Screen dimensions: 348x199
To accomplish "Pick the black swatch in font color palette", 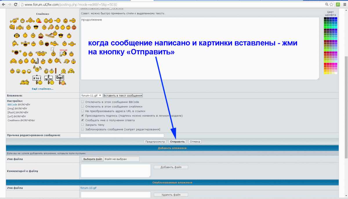I will click(x=325, y=18).
